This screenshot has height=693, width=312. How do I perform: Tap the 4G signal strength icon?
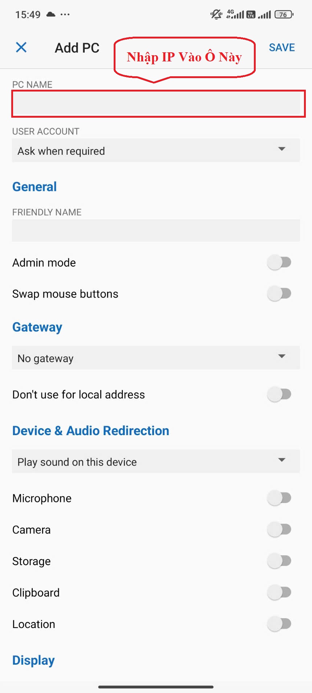pos(235,15)
